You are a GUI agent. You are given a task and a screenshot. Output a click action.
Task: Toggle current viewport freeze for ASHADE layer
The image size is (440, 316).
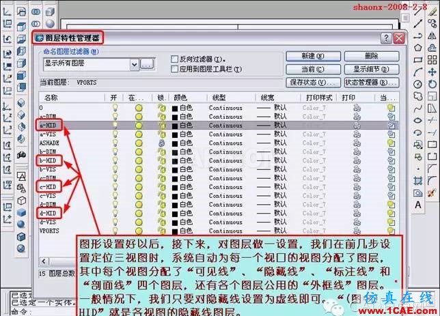pos(391,143)
